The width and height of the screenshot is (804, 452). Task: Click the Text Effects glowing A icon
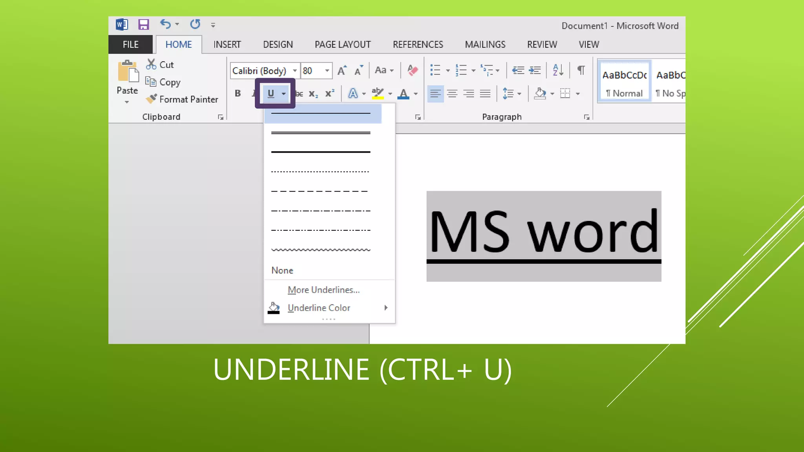pos(353,93)
